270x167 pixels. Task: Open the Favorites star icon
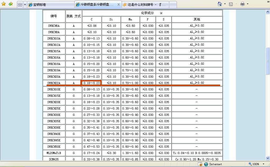click(4, 4)
